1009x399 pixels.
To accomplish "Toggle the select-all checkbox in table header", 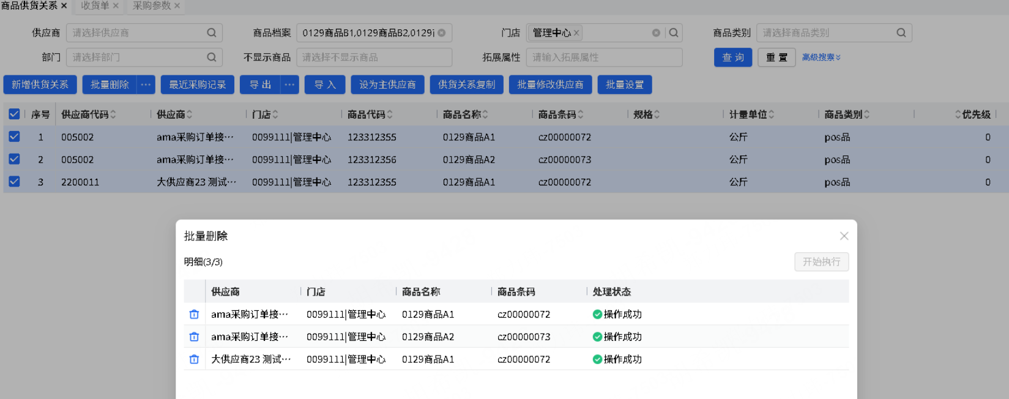I will coord(14,114).
